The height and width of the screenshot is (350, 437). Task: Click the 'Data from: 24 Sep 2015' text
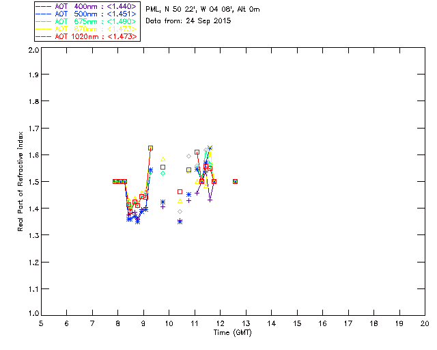pyautogui.click(x=188, y=21)
